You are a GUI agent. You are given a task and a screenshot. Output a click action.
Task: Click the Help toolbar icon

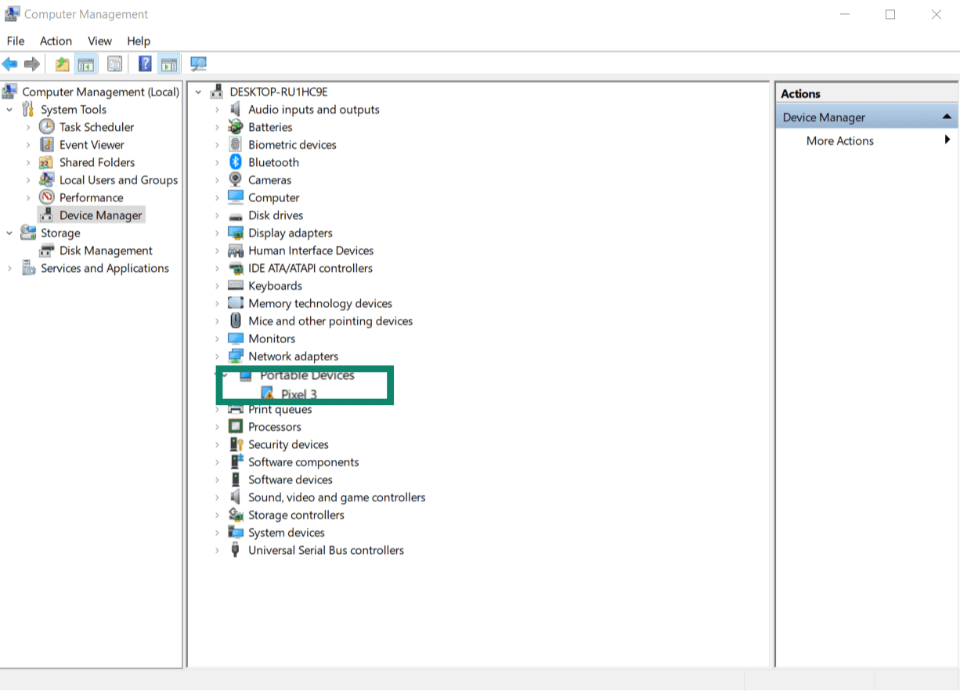click(x=146, y=63)
